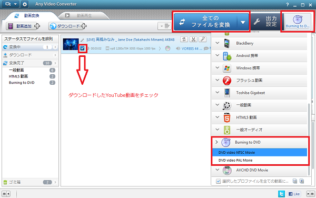Select the ダウンロード status category
The height and width of the screenshot is (198, 316).
click(30, 55)
